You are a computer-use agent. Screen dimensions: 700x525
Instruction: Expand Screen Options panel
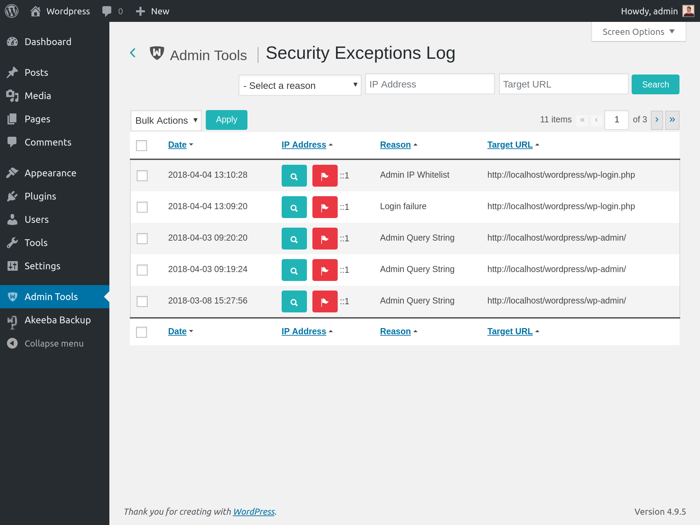point(638,32)
